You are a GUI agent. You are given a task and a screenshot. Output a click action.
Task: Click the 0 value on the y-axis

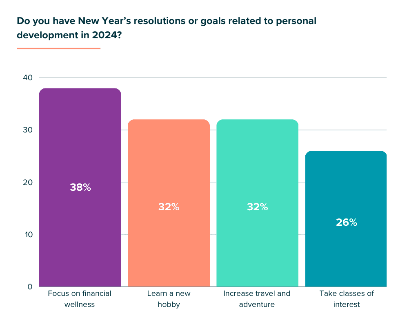coord(30,287)
